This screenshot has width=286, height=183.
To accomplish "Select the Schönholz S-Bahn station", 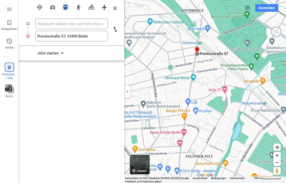I will [x=200, y=43].
